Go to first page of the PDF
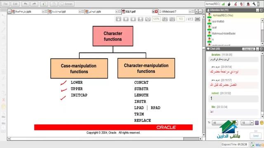This screenshot has width=264, height=148. pyautogui.click(x=118, y=19)
